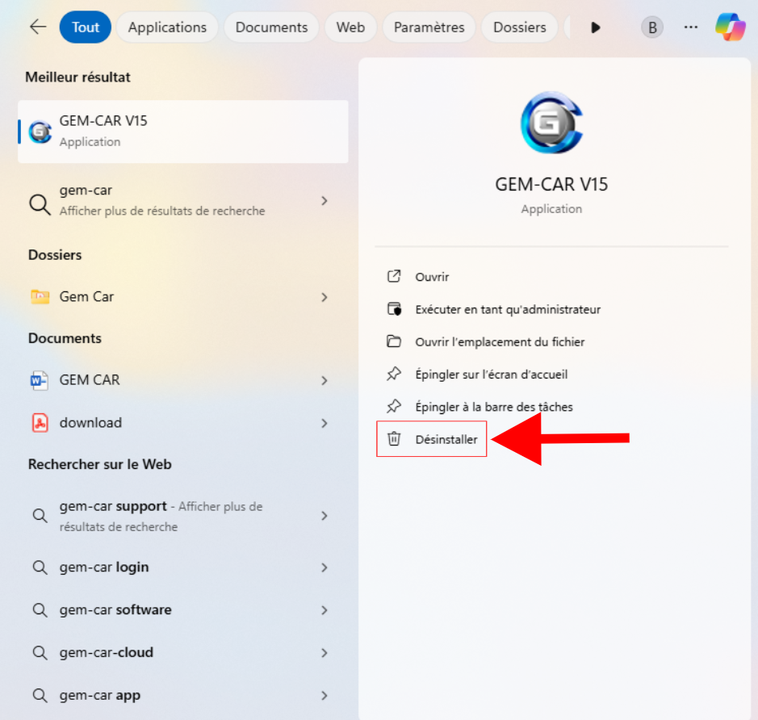The image size is (758, 720).
Task: Click the Gem Car folder icon
Action: [40, 297]
